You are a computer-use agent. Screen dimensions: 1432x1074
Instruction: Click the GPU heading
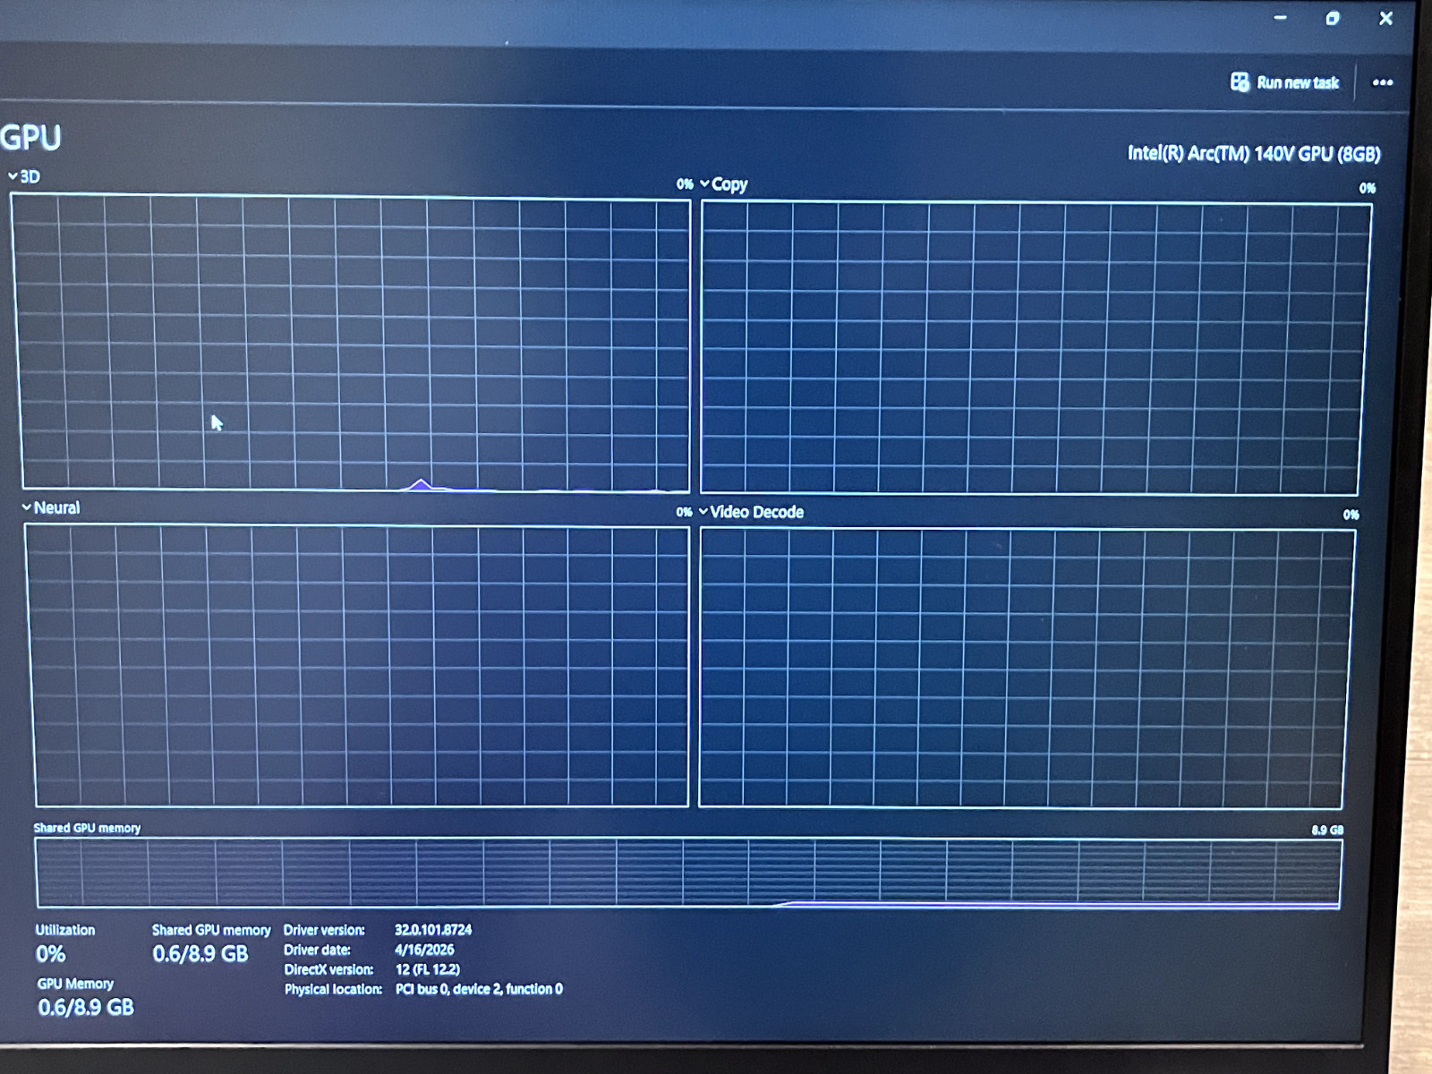[x=30, y=138]
